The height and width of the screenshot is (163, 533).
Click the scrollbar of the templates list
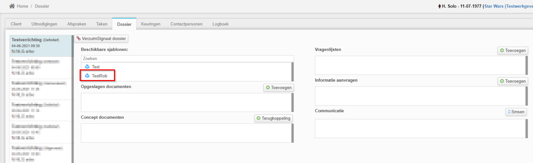(x=292, y=72)
